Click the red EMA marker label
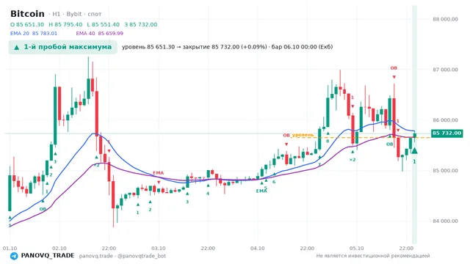This screenshot has height=264, width=470. tap(159, 173)
